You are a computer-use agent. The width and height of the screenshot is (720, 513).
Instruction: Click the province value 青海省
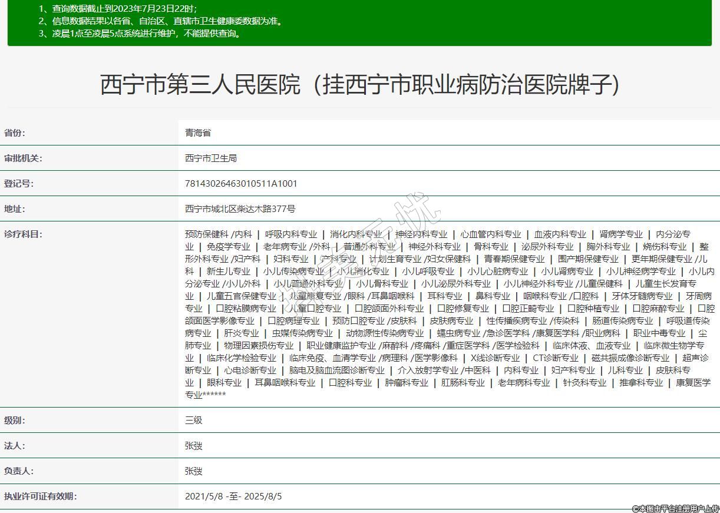[198, 133]
